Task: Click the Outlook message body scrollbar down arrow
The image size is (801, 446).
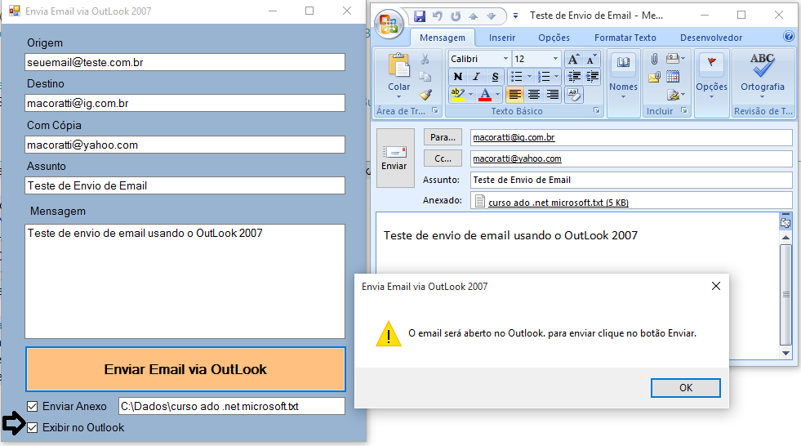Action: (785, 353)
